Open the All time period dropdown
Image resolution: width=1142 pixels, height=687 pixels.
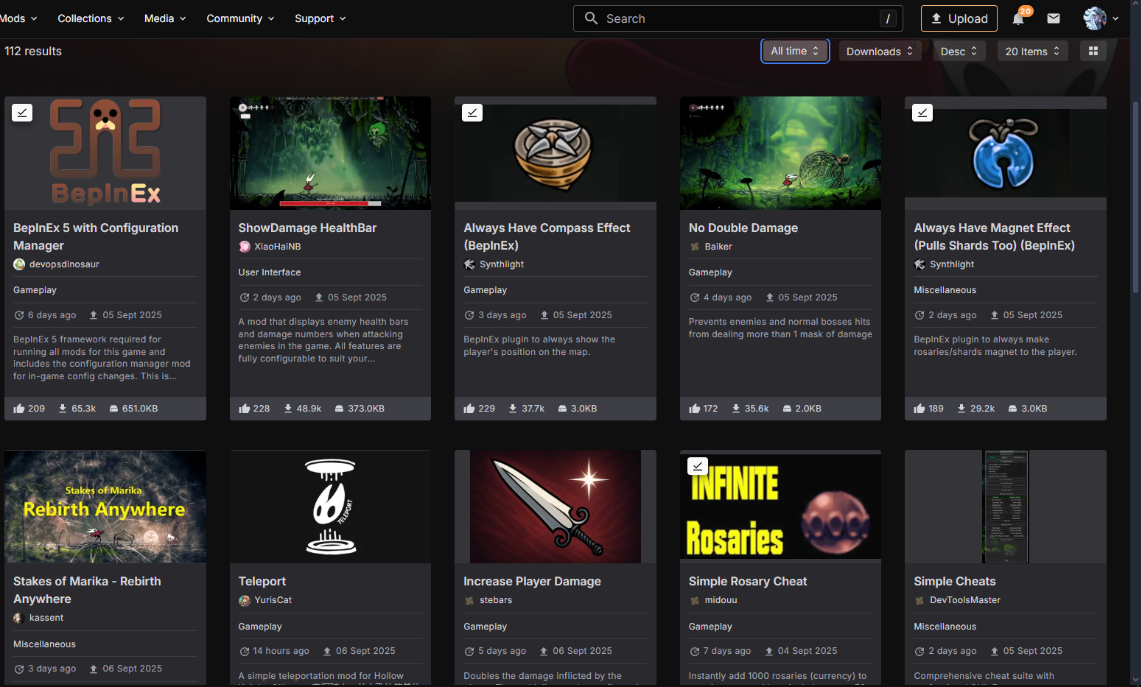click(x=795, y=51)
